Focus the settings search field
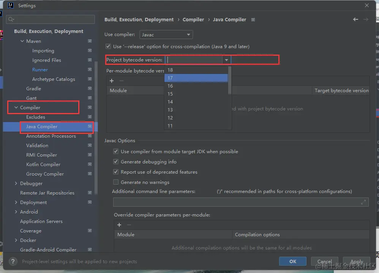The height and width of the screenshot is (273, 379). [x=50, y=19]
